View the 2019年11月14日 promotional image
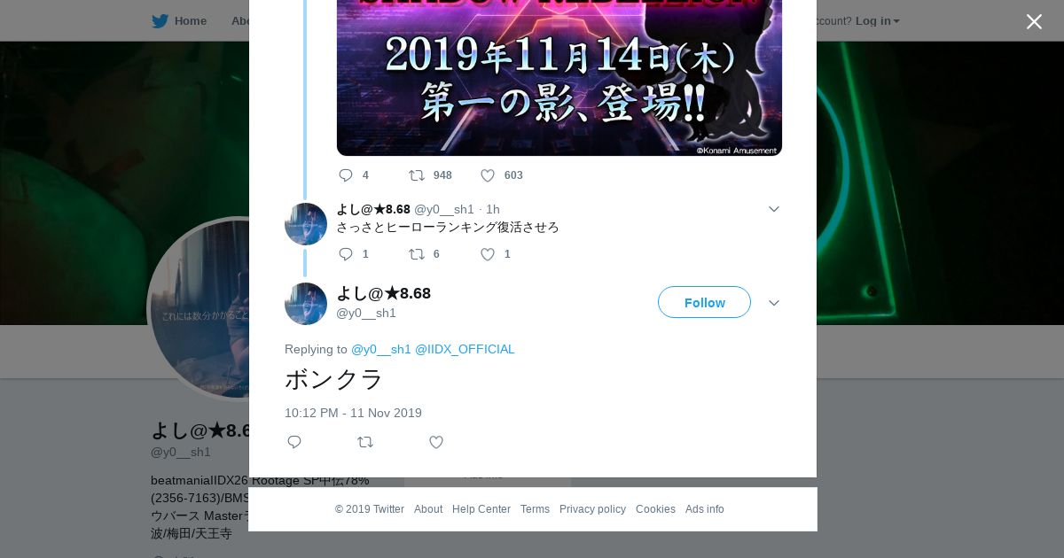The height and width of the screenshot is (558, 1064). 559,78
